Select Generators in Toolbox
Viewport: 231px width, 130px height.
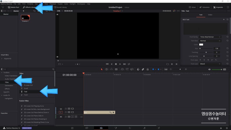pyautogui.click(x=9, y=86)
